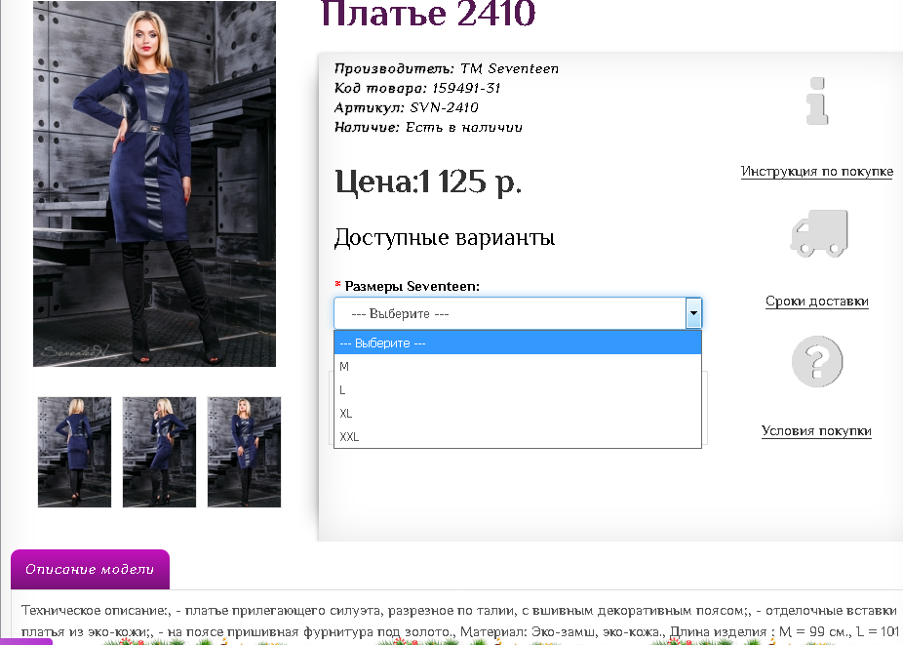Open the second thumbnail showing side view
This screenshot has width=903, height=645.
160,452
